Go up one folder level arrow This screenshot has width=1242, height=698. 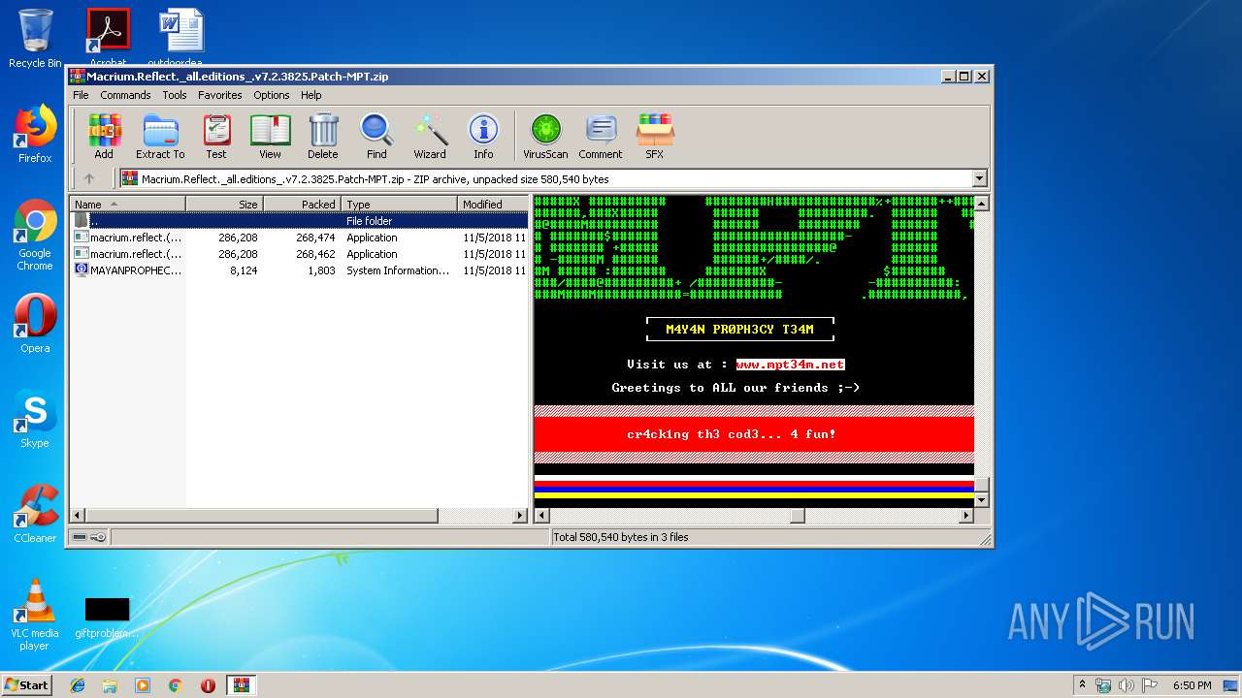coord(89,178)
